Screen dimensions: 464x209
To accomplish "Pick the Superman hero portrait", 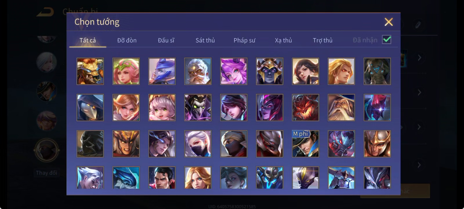I will pyautogui.click(x=162, y=177).
